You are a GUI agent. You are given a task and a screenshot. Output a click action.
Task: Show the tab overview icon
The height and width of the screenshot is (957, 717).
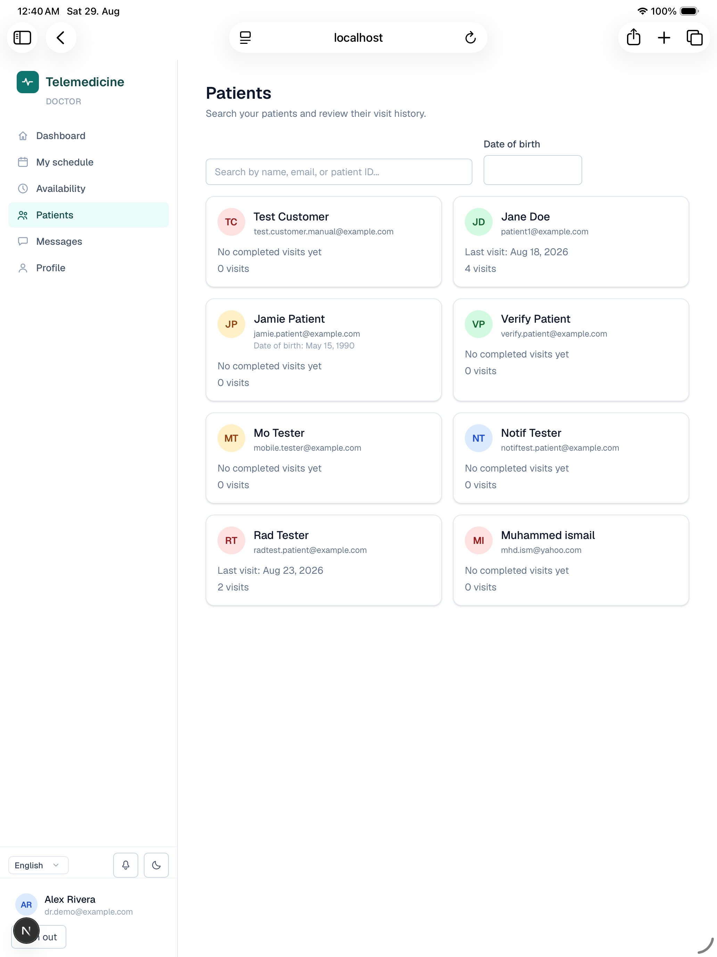[694, 38]
